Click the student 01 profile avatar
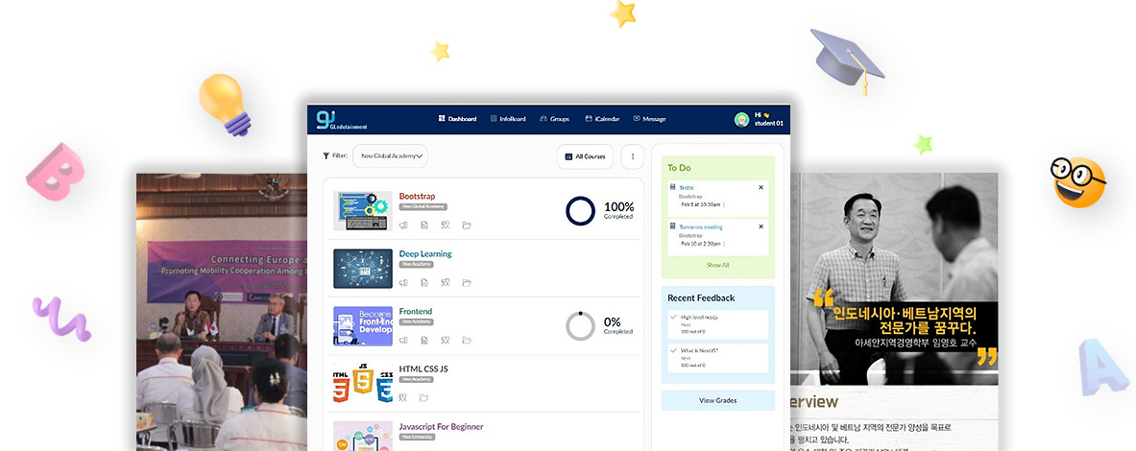Image resolution: width=1136 pixels, height=451 pixels. (741, 119)
